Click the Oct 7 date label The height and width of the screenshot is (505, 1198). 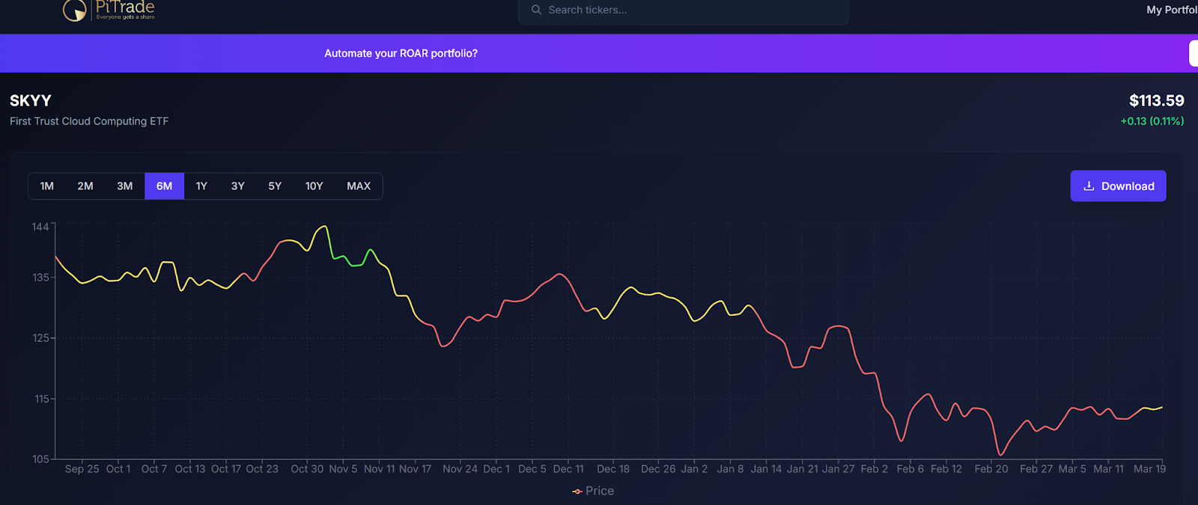coord(154,469)
